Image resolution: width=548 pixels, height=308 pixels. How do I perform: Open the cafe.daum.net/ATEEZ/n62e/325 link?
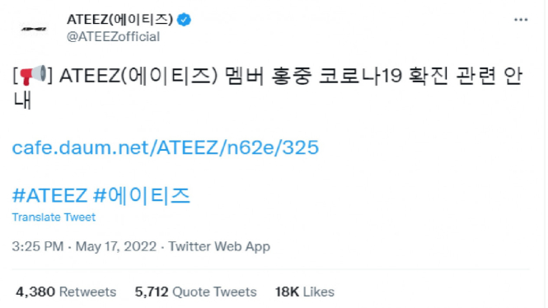click(x=166, y=147)
